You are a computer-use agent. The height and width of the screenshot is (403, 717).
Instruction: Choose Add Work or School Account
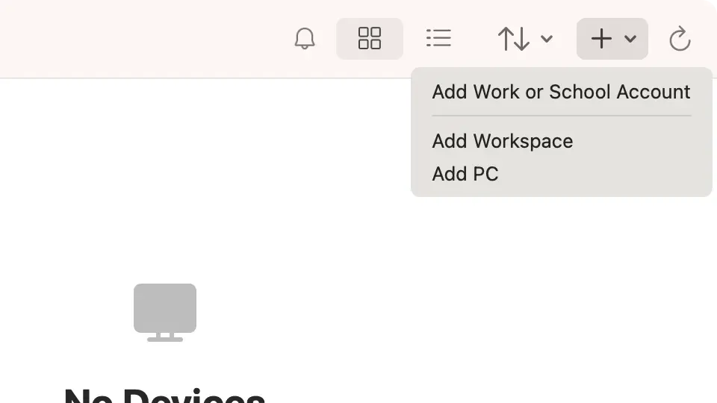(561, 92)
